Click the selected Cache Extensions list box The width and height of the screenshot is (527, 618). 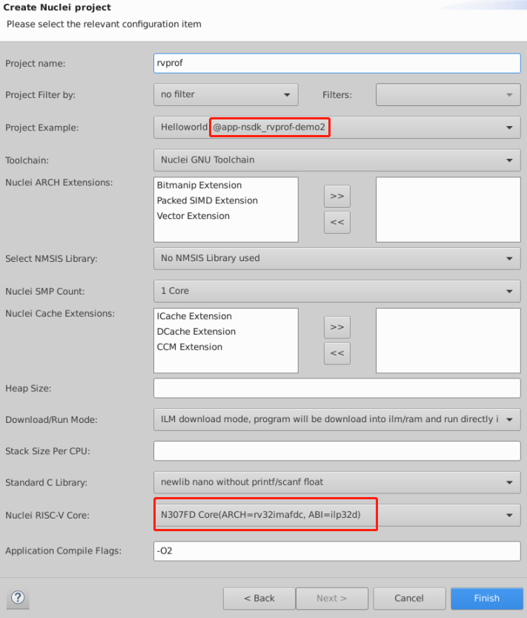pos(448,341)
